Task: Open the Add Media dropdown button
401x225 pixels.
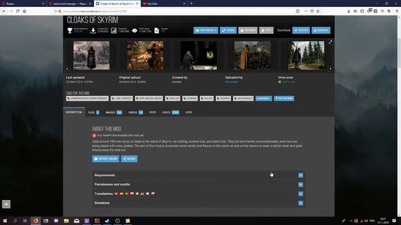Action: click(206, 31)
